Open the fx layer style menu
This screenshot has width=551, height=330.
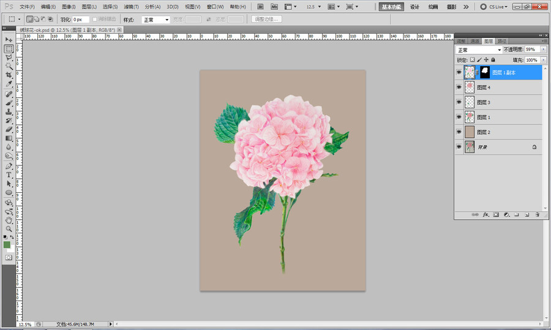485,214
